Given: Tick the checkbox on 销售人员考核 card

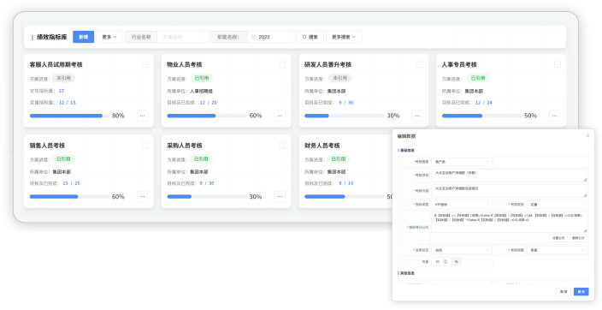Looking at the screenshot, I should coord(145,146).
